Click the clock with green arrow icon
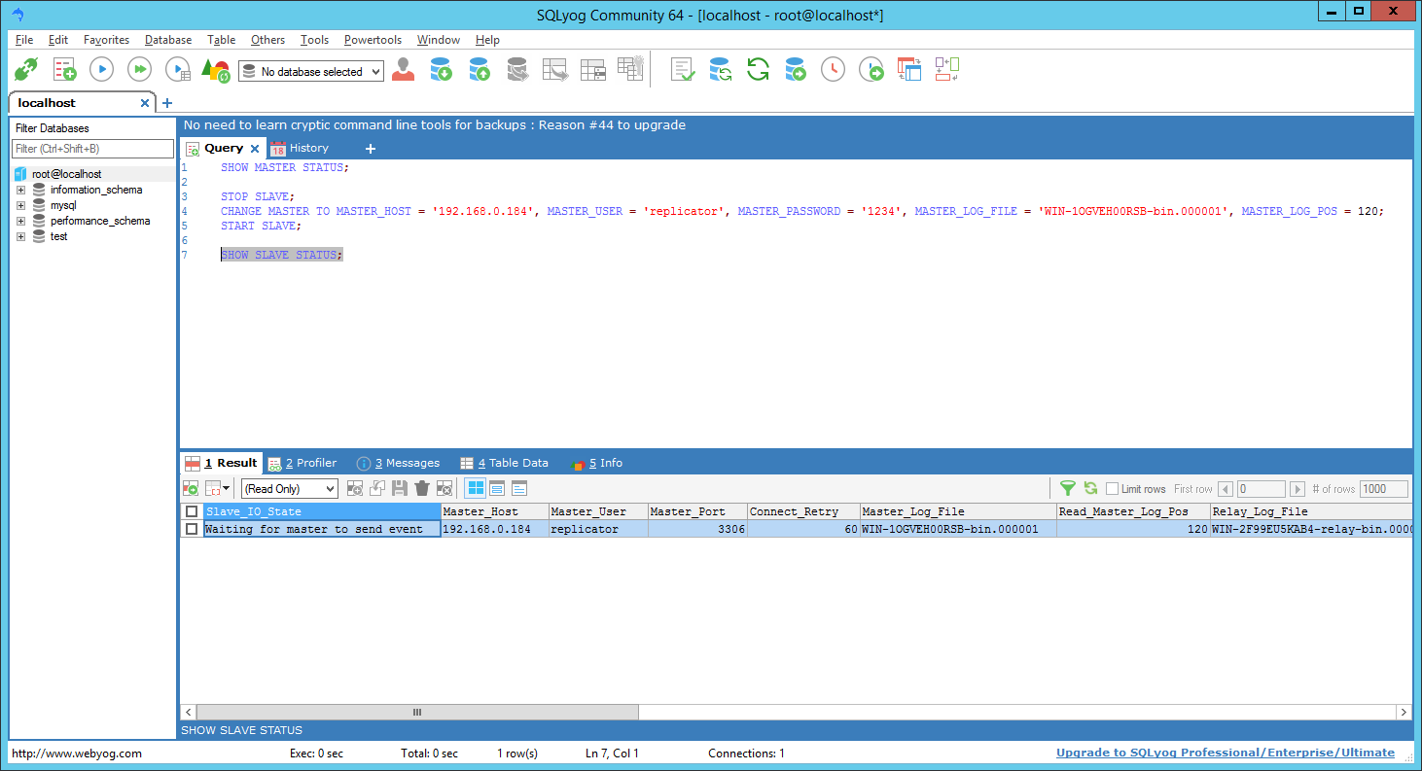This screenshot has height=771, width=1422. tap(871, 70)
